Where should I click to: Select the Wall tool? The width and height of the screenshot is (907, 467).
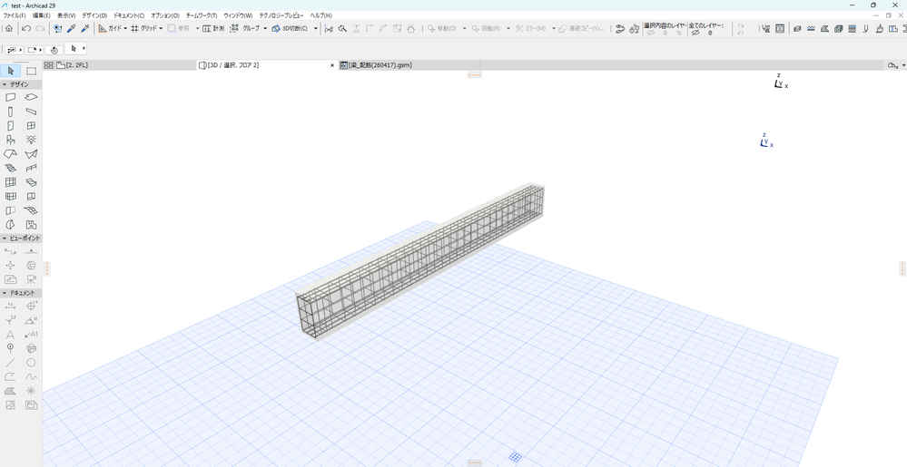click(x=10, y=97)
